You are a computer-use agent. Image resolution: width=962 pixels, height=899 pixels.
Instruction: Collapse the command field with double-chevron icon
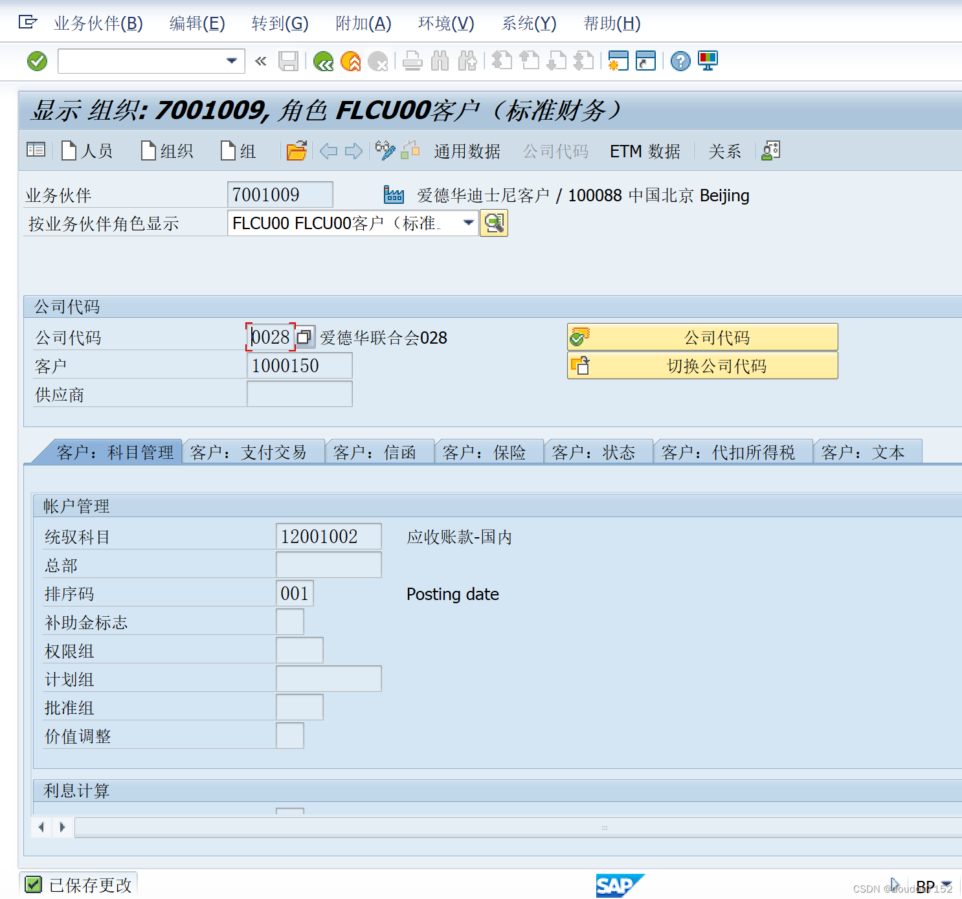(261, 61)
